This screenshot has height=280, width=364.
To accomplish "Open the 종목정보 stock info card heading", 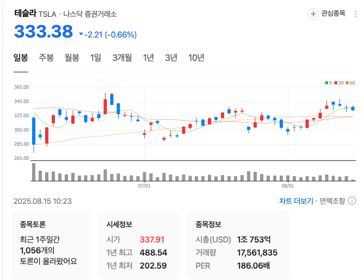I will tap(208, 225).
